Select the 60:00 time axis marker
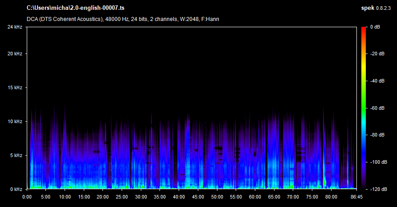 click(255, 196)
